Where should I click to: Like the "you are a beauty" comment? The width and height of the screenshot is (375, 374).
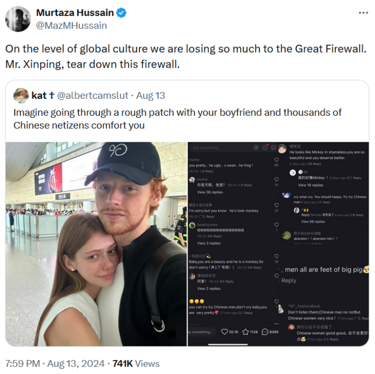(276, 256)
